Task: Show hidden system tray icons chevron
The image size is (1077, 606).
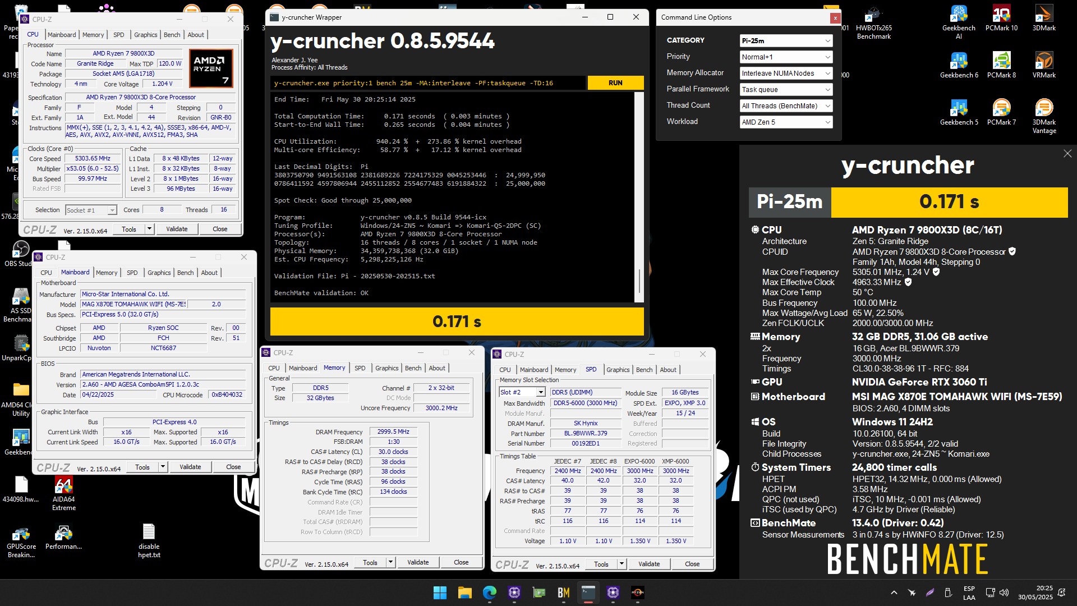Action: click(x=894, y=593)
